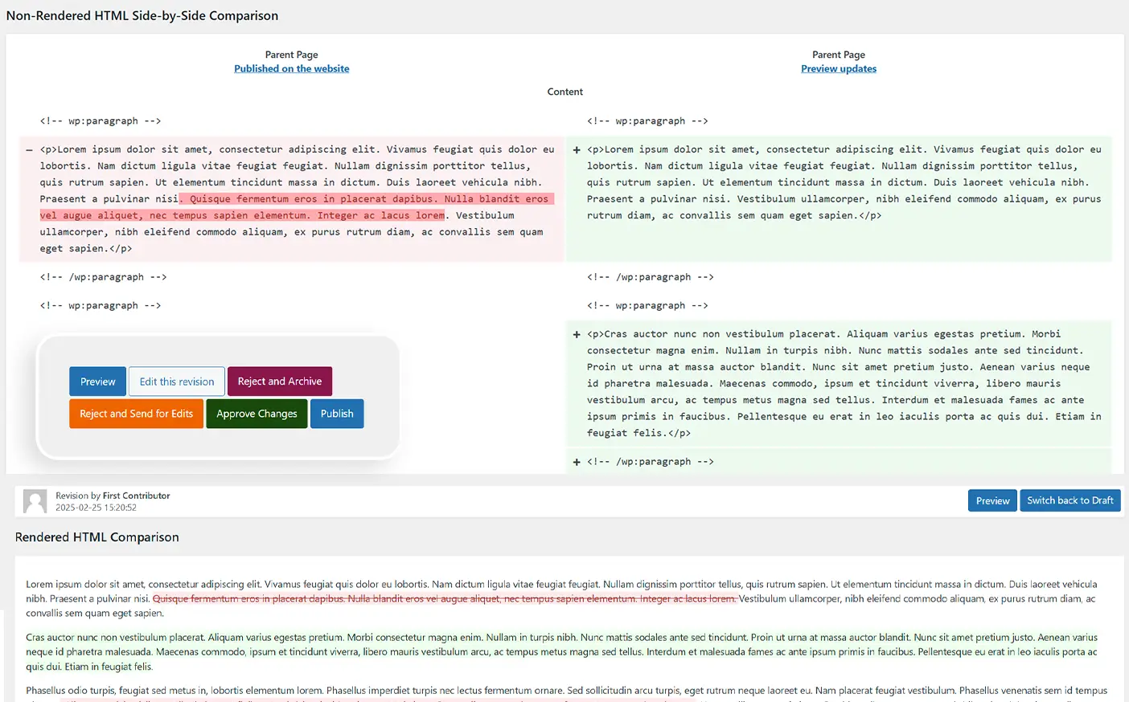Click the 'Revision by First Contributor' label
This screenshot has height=702, width=1129.
coord(112,496)
